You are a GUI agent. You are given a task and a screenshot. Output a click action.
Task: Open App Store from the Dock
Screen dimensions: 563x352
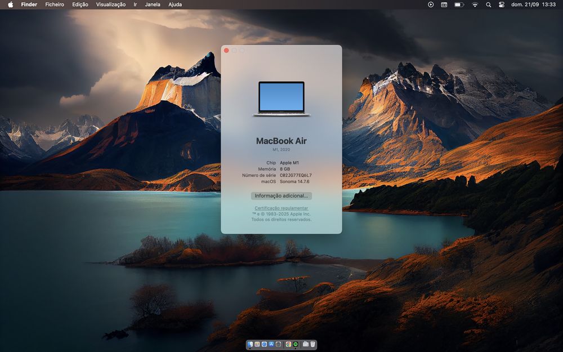coord(271,344)
